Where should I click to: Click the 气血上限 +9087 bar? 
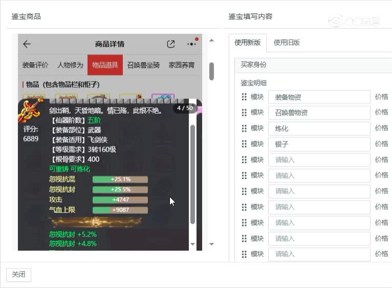(x=120, y=210)
